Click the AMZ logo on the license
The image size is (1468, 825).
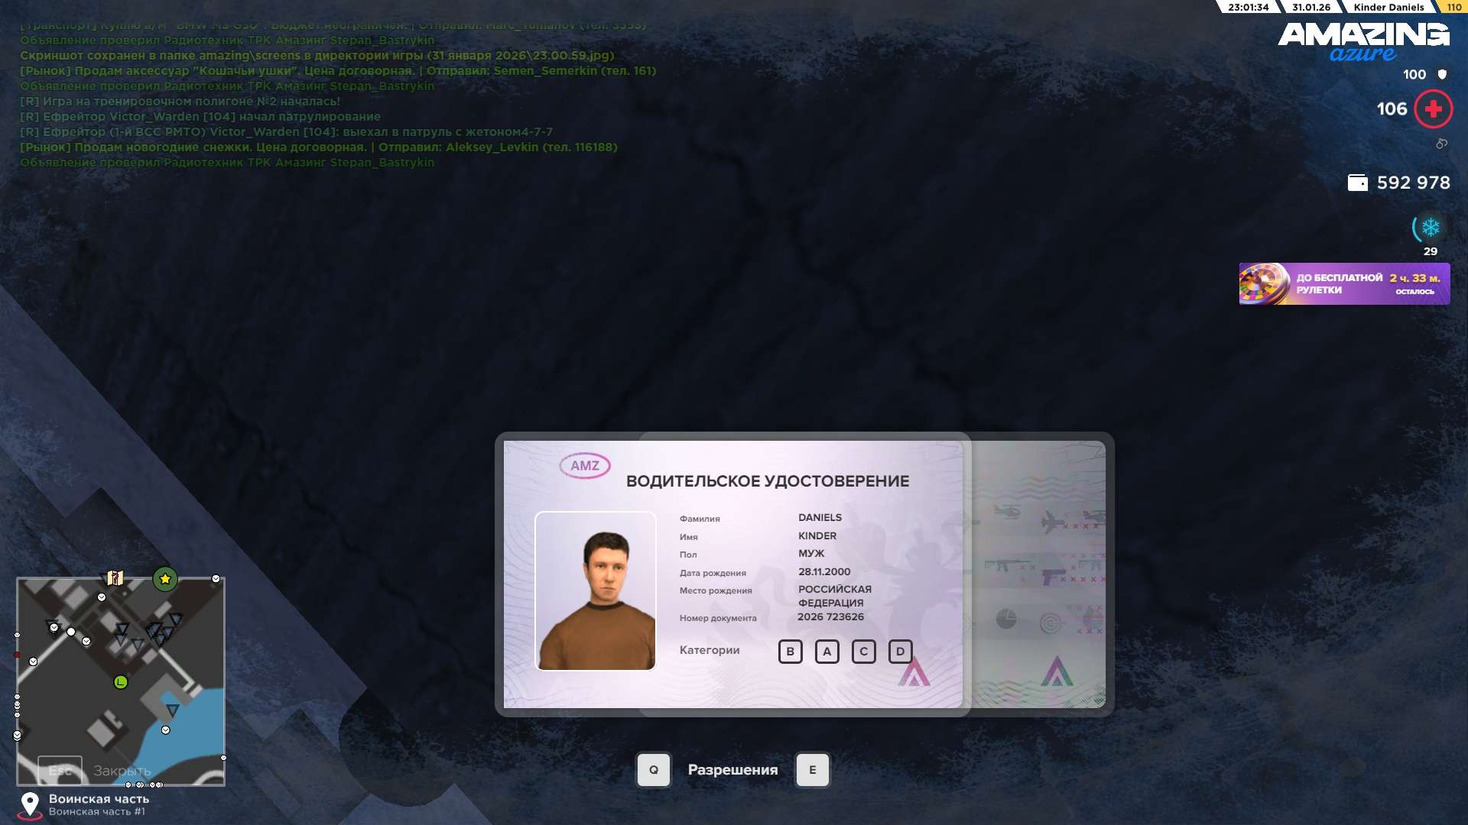(585, 465)
